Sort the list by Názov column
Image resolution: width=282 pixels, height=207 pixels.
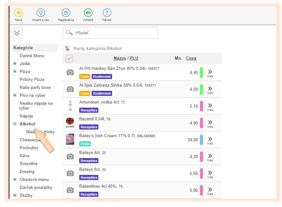[x=120, y=58]
